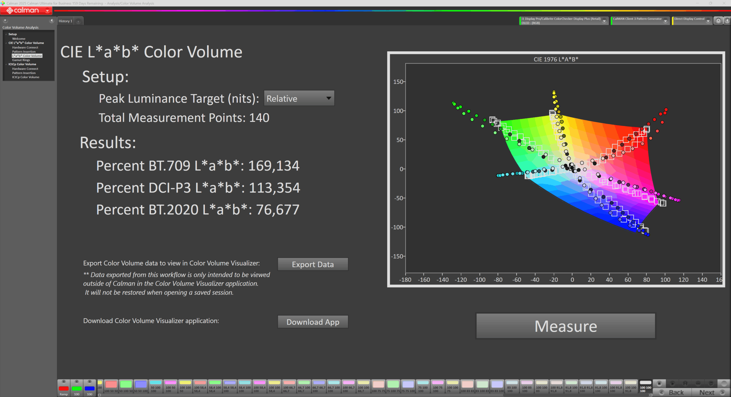Click the refresh/repeat measurement icon
731x397 pixels.
[x=711, y=384]
